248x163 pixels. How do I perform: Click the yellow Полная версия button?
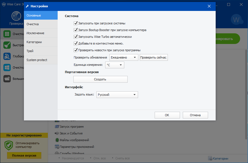tap(24, 155)
